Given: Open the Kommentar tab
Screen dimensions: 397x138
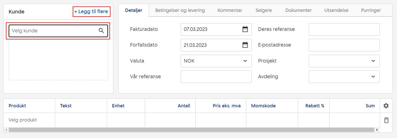Looking at the screenshot, I should [230, 10].
